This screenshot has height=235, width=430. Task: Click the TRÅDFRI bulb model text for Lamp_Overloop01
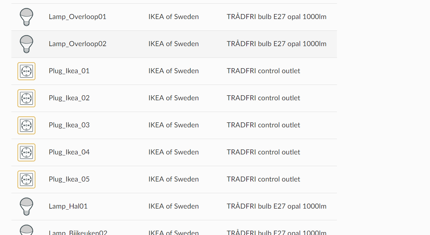[x=276, y=17]
